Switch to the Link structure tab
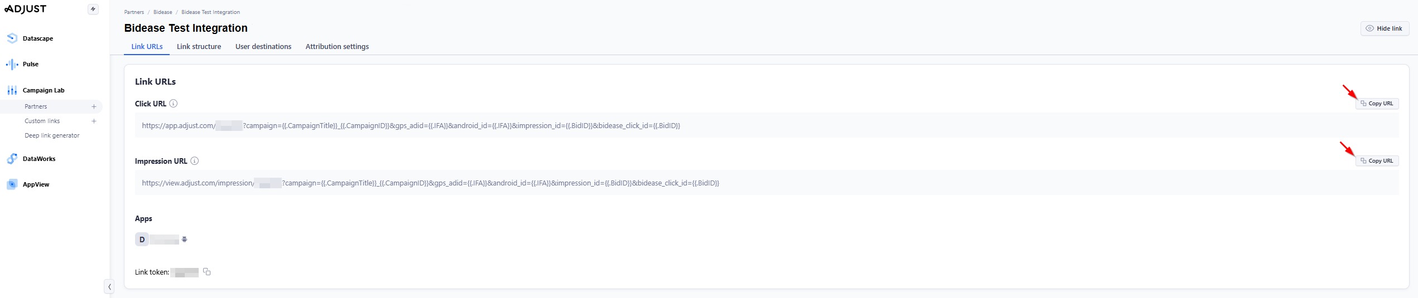The height and width of the screenshot is (298, 1418). tap(199, 47)
